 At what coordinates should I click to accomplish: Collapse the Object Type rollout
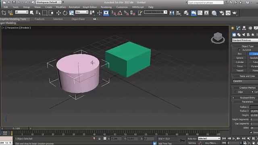click(245, 46)
